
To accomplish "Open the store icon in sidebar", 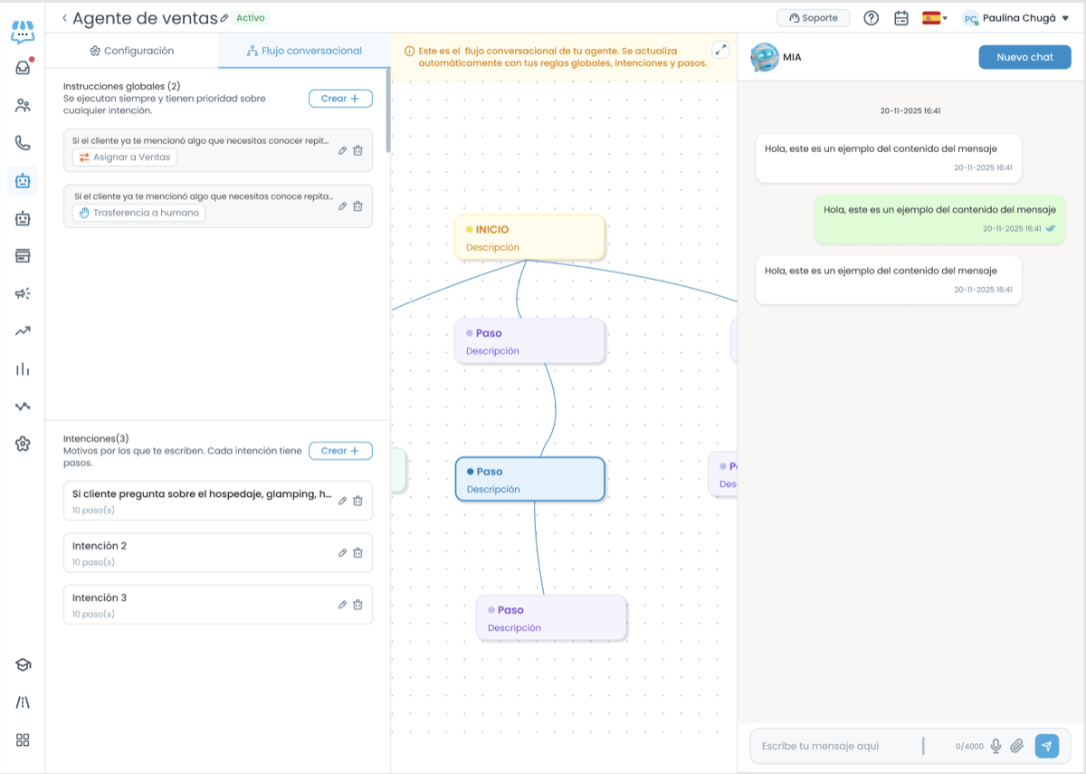I will (23, 255).
